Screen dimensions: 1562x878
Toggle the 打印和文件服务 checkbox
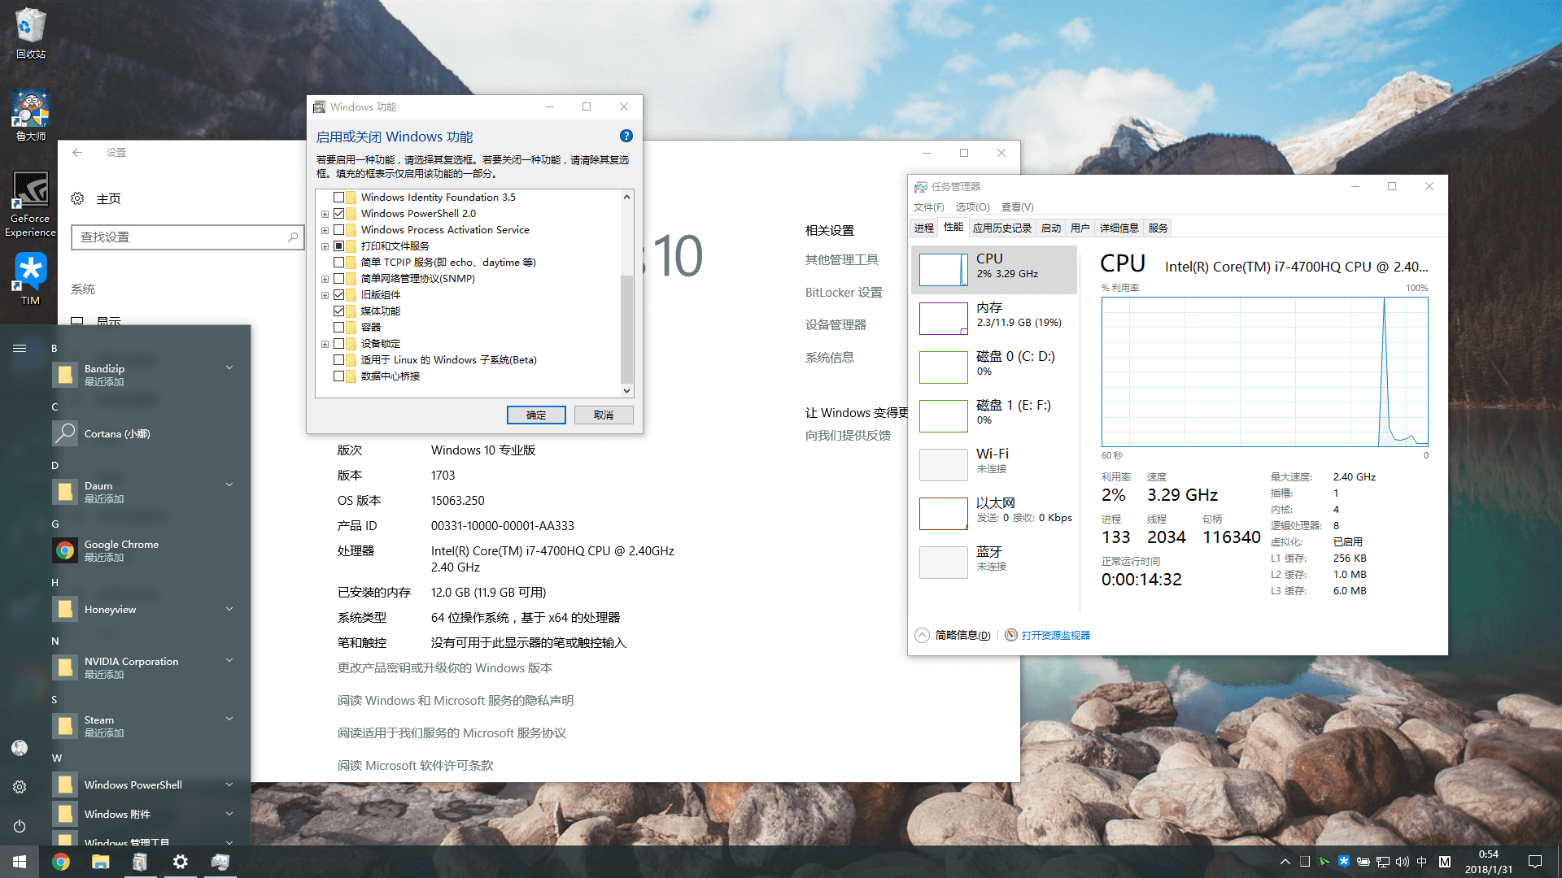tap(338, 246)
